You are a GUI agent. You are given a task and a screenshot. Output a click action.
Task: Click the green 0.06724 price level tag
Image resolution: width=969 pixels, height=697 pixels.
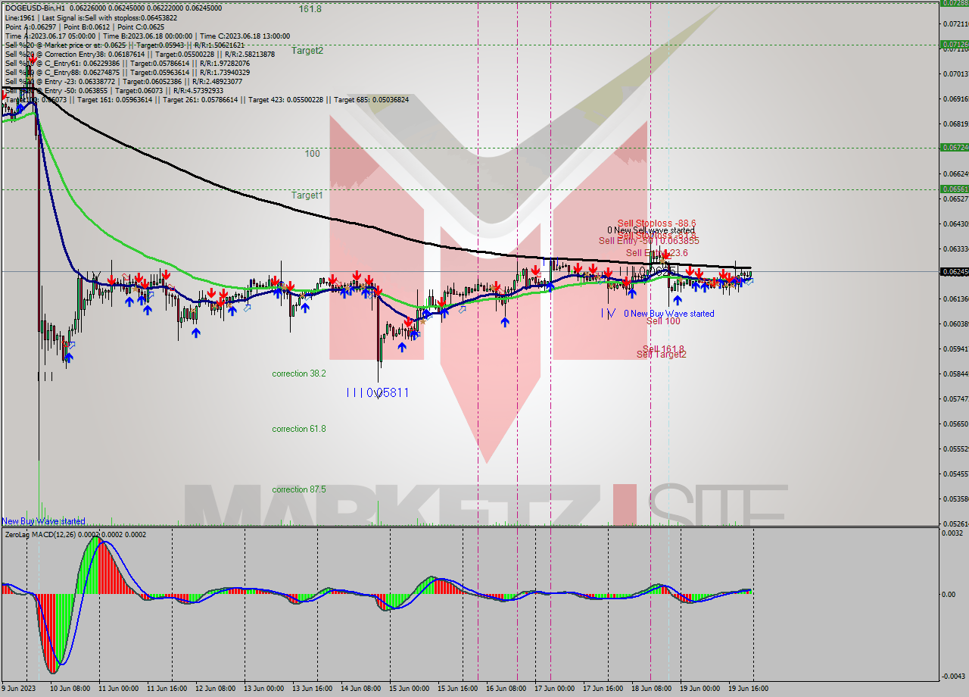[953, 147]
